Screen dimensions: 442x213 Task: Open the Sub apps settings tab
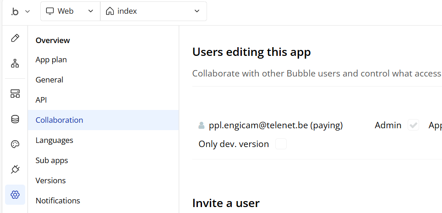pyautogui.click(x=52, y=160)
